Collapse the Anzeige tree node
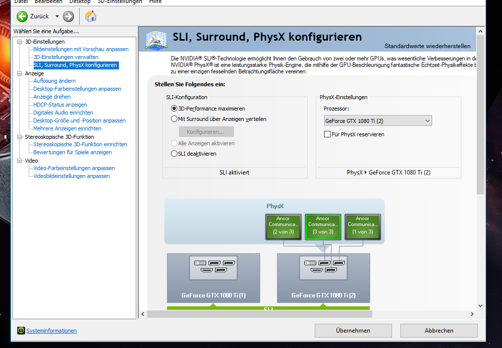The height and width of the screenshot is (348, 502). [20, 73]
